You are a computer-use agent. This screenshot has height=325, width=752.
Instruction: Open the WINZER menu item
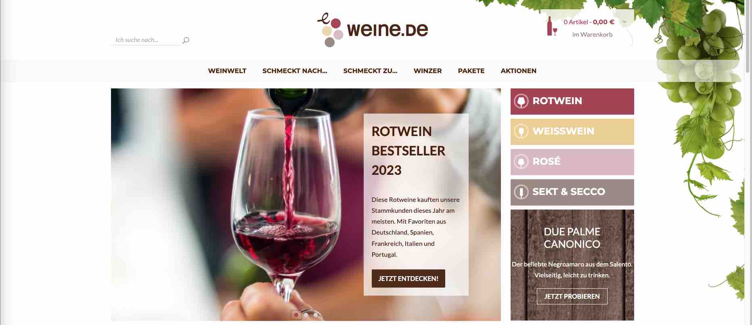tap(427, 71)
